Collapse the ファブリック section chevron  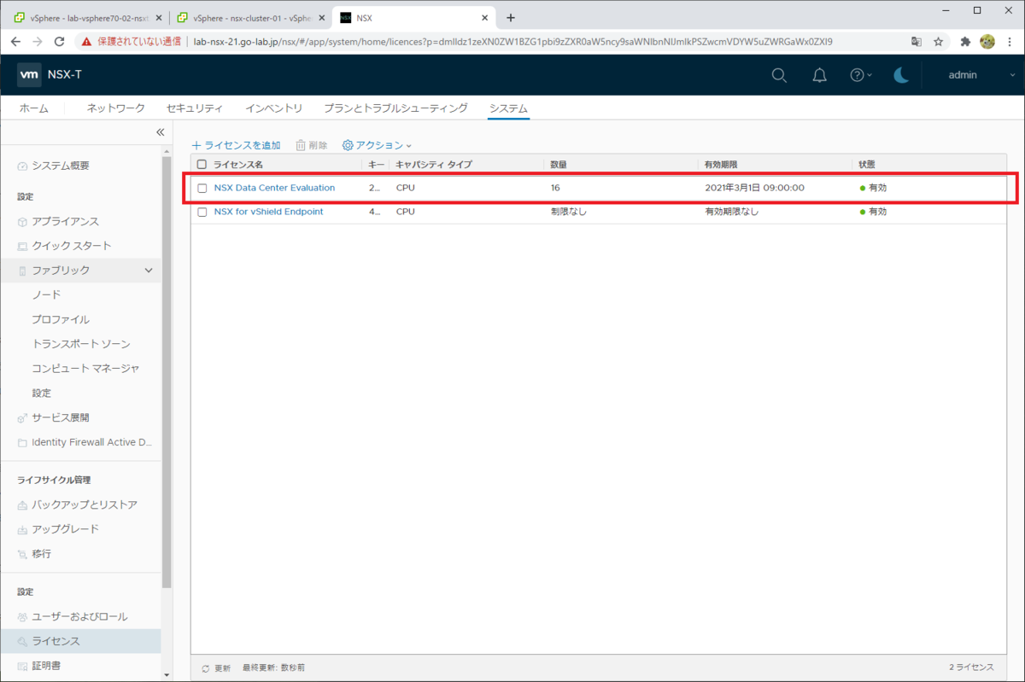(149, 271)
